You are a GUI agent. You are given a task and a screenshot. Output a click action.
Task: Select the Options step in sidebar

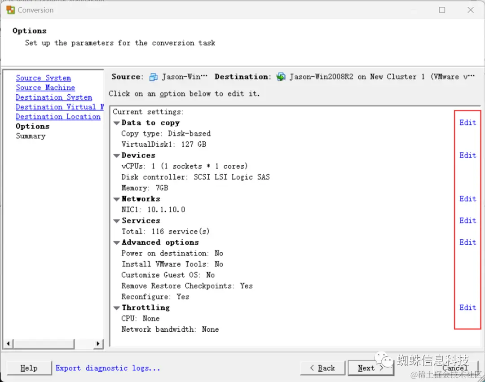tap(32, 127)
